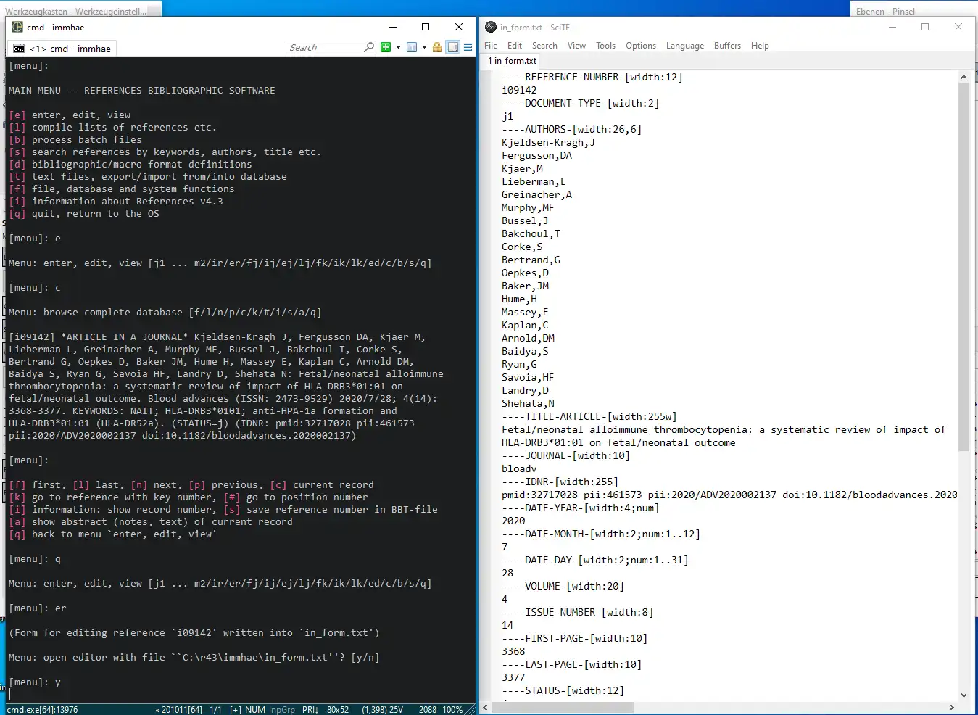Click the ConEmu window icon in title bar
The height and width of the screenshot is (715, 978).
tap(17, 27)
